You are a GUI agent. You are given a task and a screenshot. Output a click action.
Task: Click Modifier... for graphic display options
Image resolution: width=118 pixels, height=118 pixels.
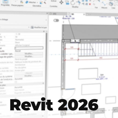tap(29, 56)
